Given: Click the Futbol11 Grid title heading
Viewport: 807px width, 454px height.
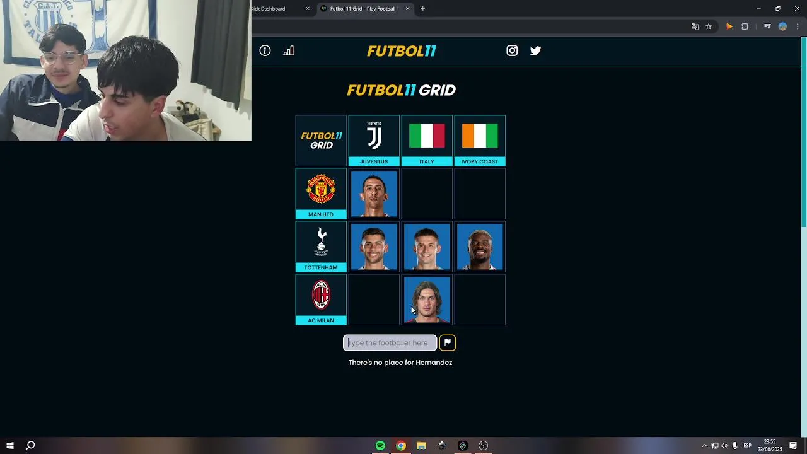Looking at the screenshot, I should (x=402, y=90).
